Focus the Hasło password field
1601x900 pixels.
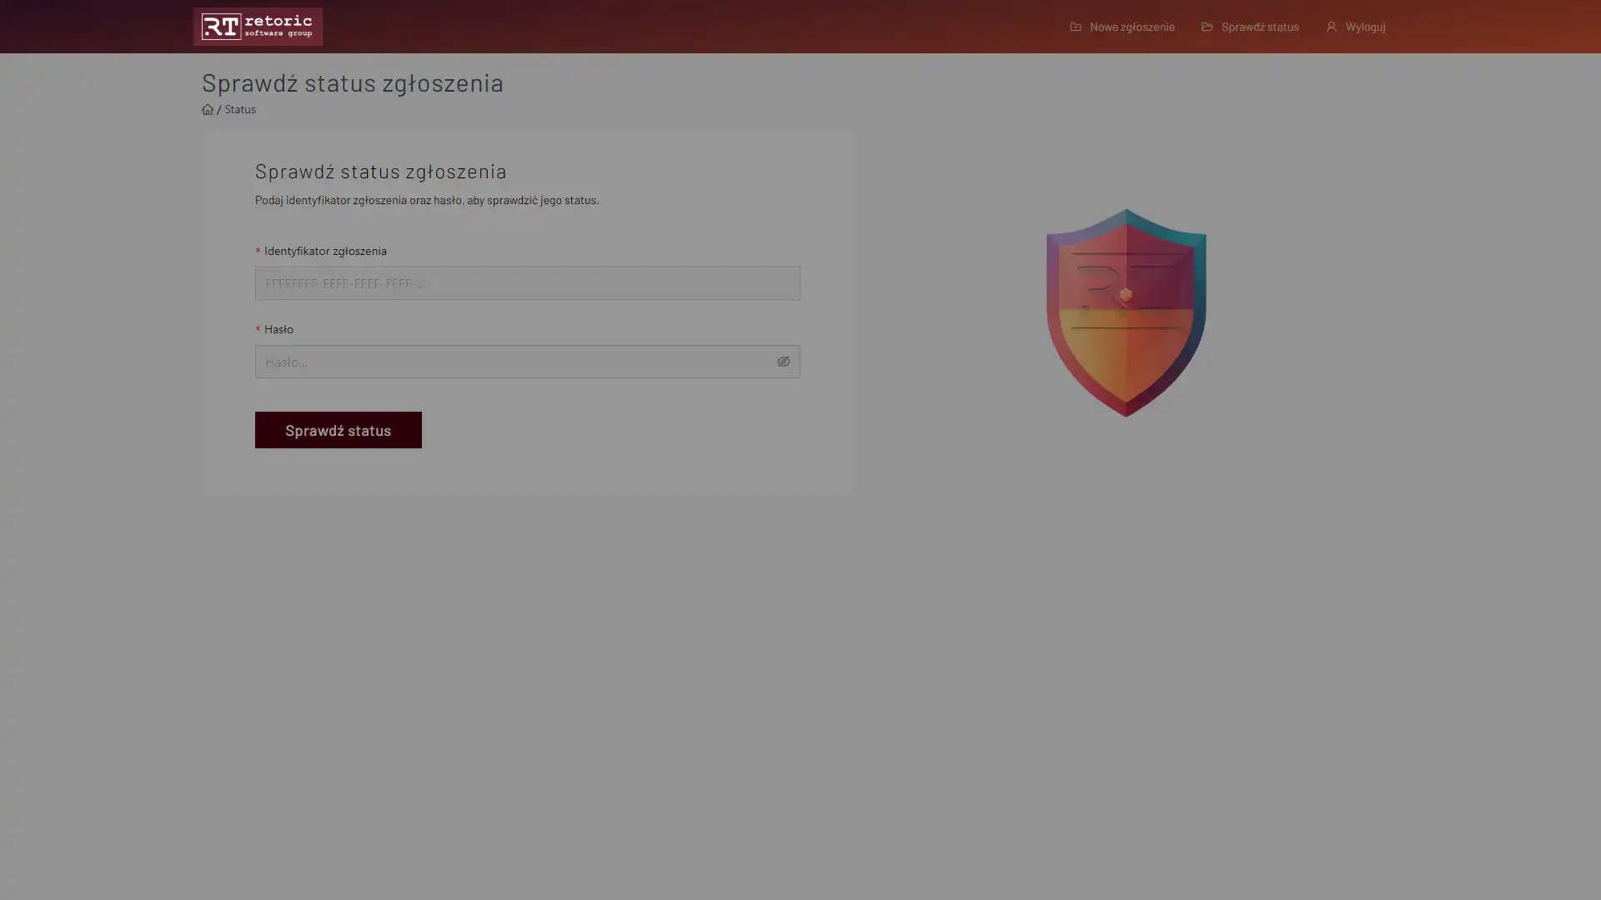(x=513, y=362)
